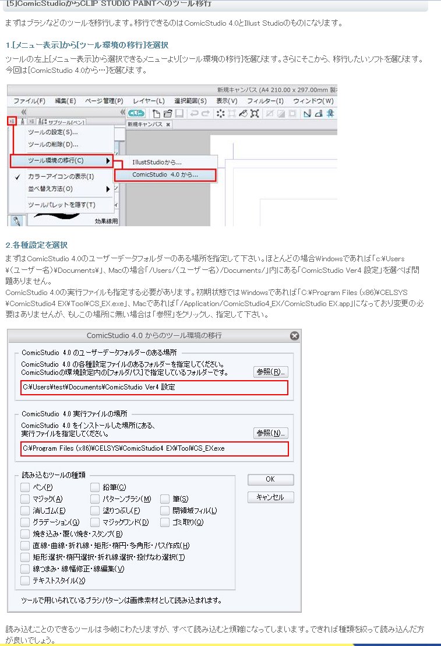Click the Undo toolbar icon

click(195, 113)
